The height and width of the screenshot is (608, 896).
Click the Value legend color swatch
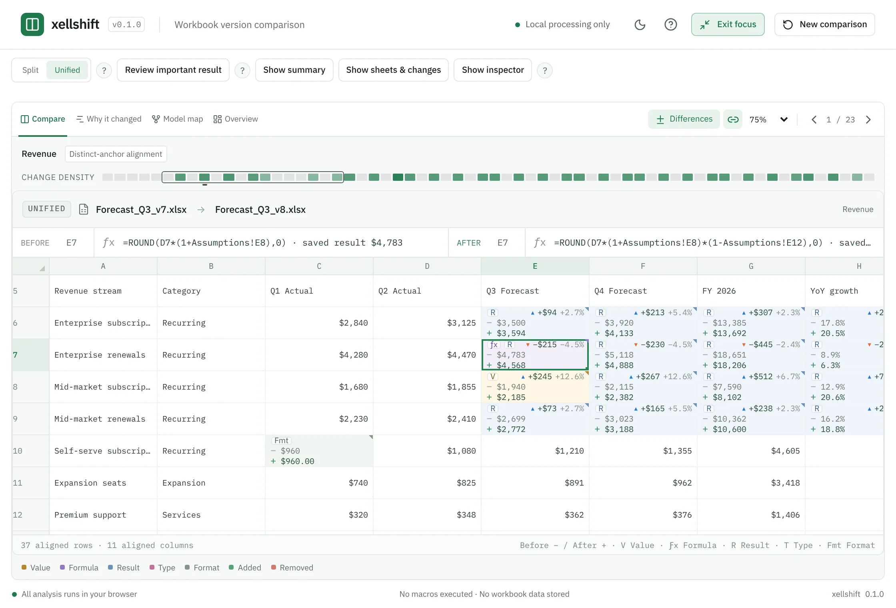click(24, 567)
